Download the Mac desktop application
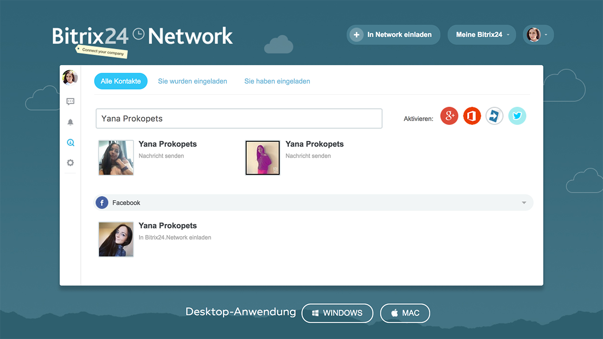The width and height of the screenshot is (603, 339). point(405,313)
